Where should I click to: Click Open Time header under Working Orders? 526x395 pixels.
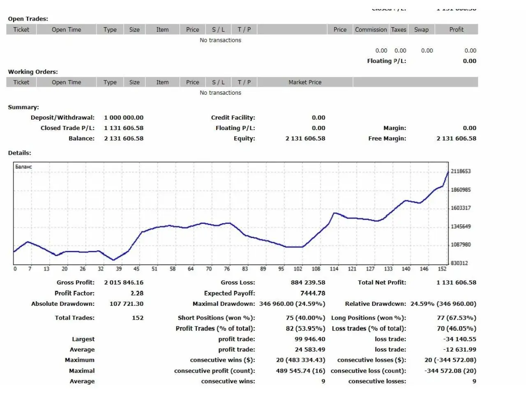pyautogui.click(x=67, y=82)
